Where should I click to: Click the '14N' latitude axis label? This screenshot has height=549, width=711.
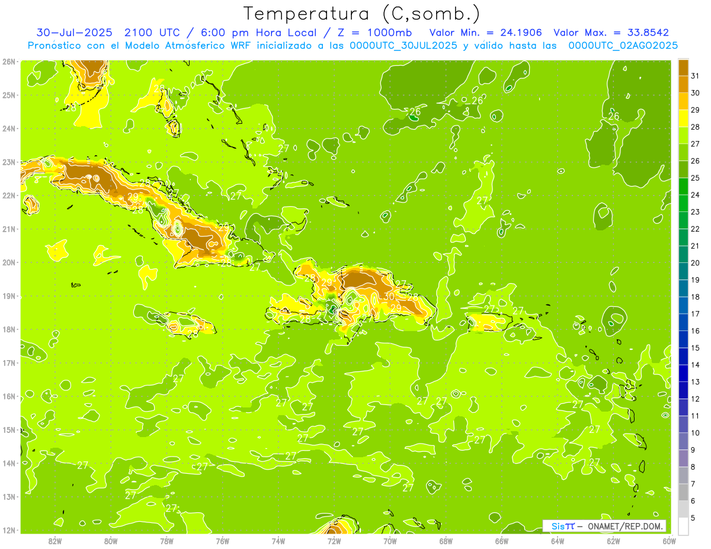point(9,463)
